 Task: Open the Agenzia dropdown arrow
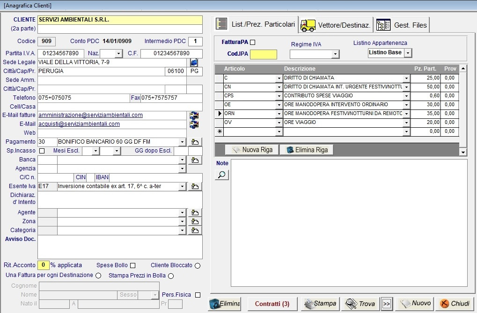coord(182,168)
